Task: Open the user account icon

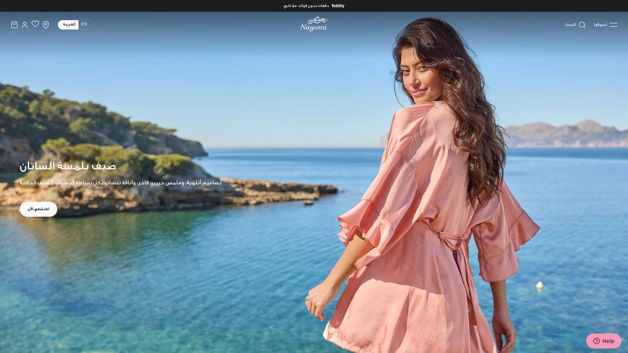Action: (25, 25)
